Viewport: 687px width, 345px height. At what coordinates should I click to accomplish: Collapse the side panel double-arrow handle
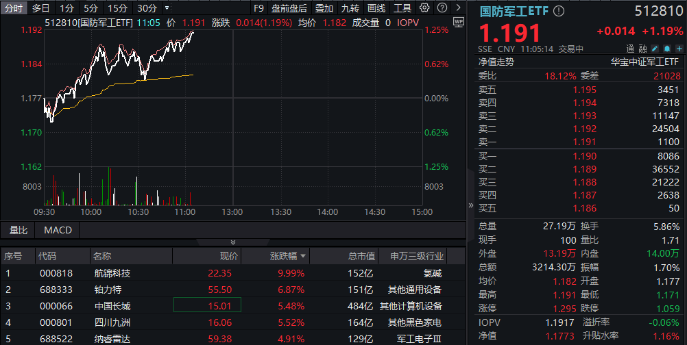pos(470,205)
